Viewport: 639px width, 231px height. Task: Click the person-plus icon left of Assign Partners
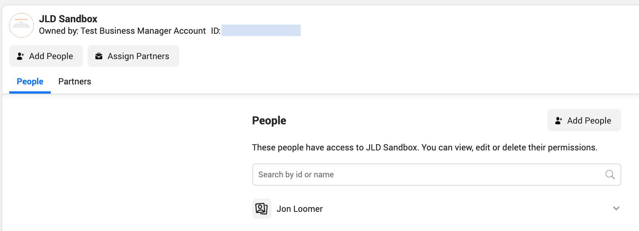point(20,56)
